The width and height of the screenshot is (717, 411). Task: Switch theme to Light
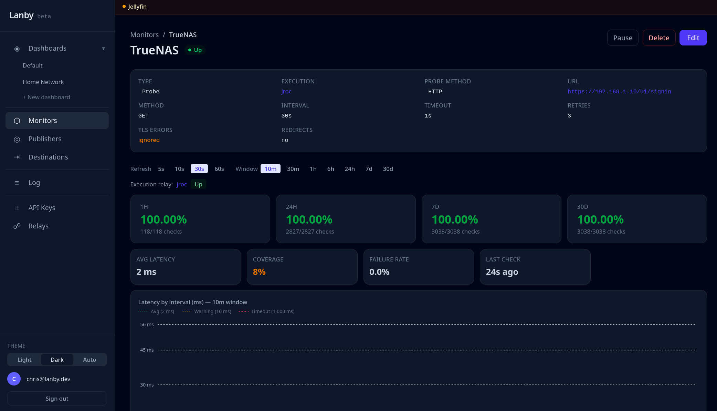(x=24, y=360)
